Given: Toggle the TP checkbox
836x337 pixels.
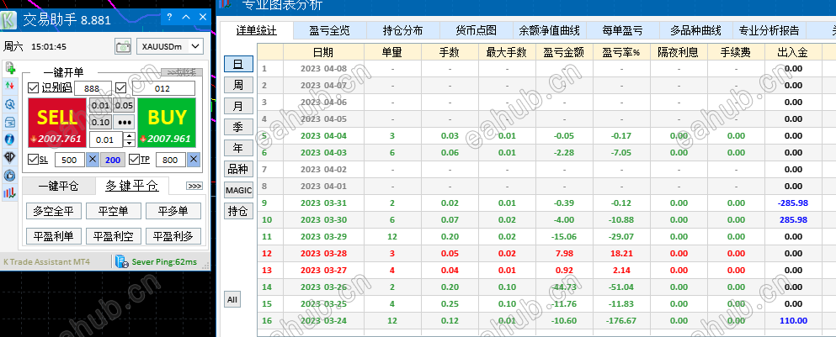Looking at the screenshot, I should pyautogui.click(x=133, y=159).
